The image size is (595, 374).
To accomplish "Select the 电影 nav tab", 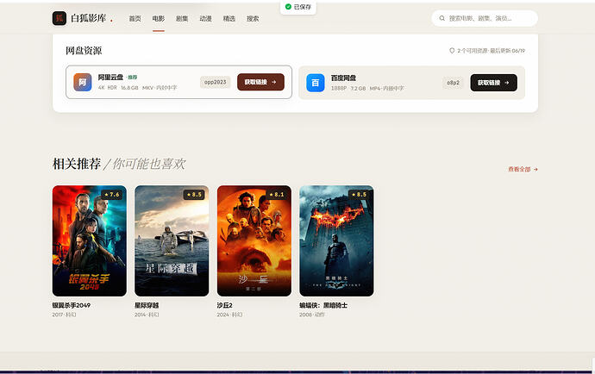I will tap(159, 19).
